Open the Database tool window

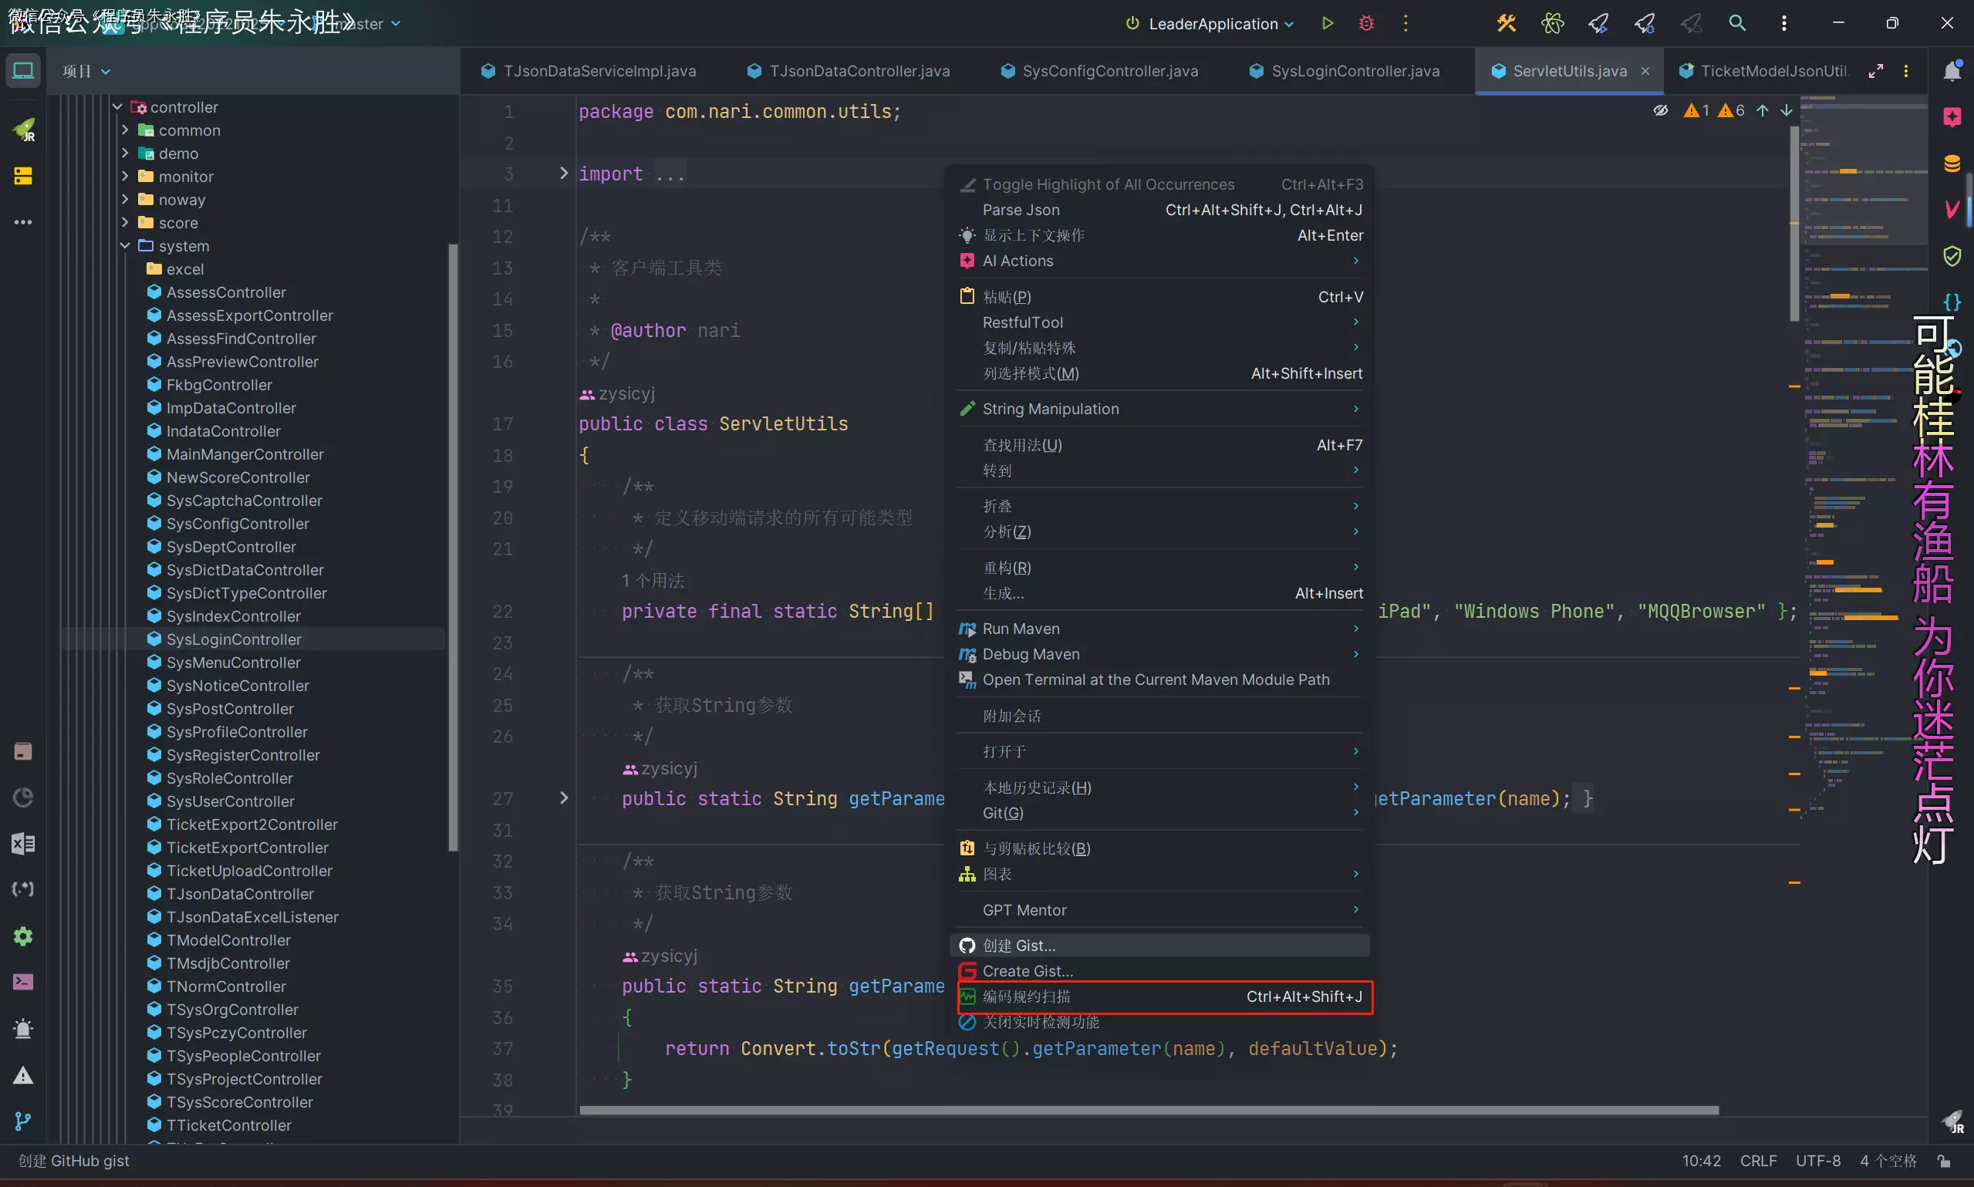pos(1952,164)
